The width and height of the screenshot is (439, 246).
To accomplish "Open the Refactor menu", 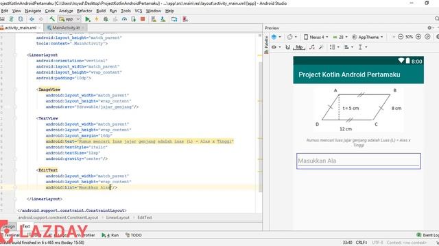I will click(84, 11).
